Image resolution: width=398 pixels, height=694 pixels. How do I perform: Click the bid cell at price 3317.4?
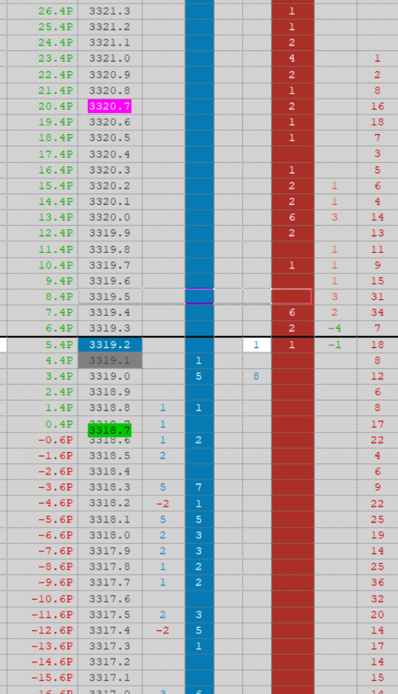tap(200, 630)
